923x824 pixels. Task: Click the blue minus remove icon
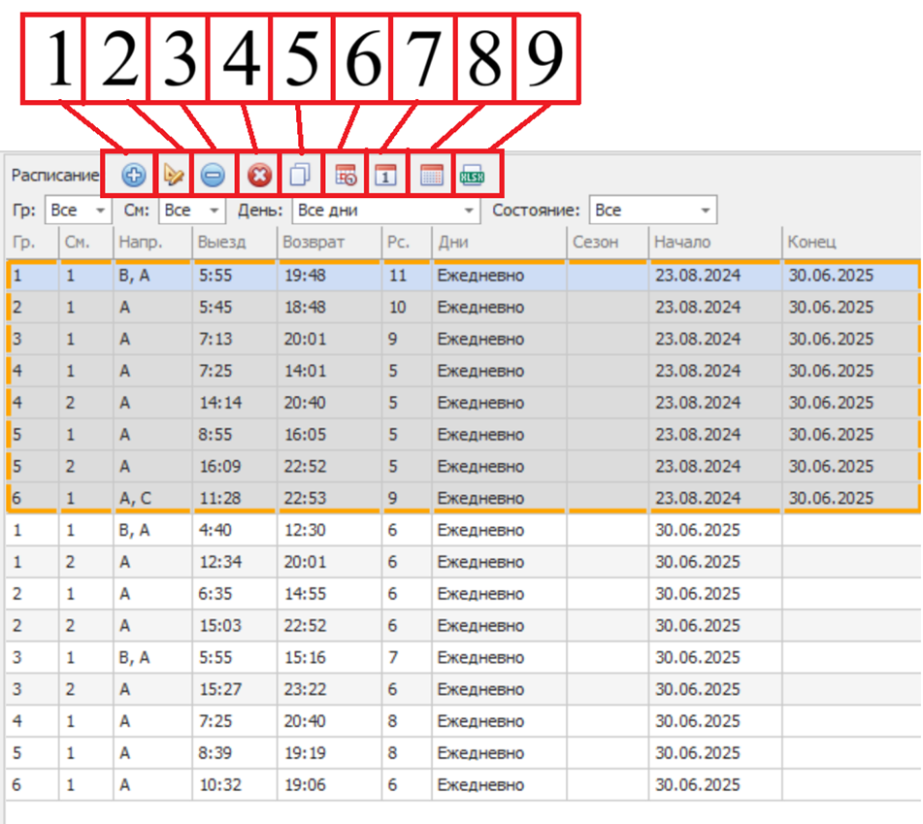click(214, 176)
